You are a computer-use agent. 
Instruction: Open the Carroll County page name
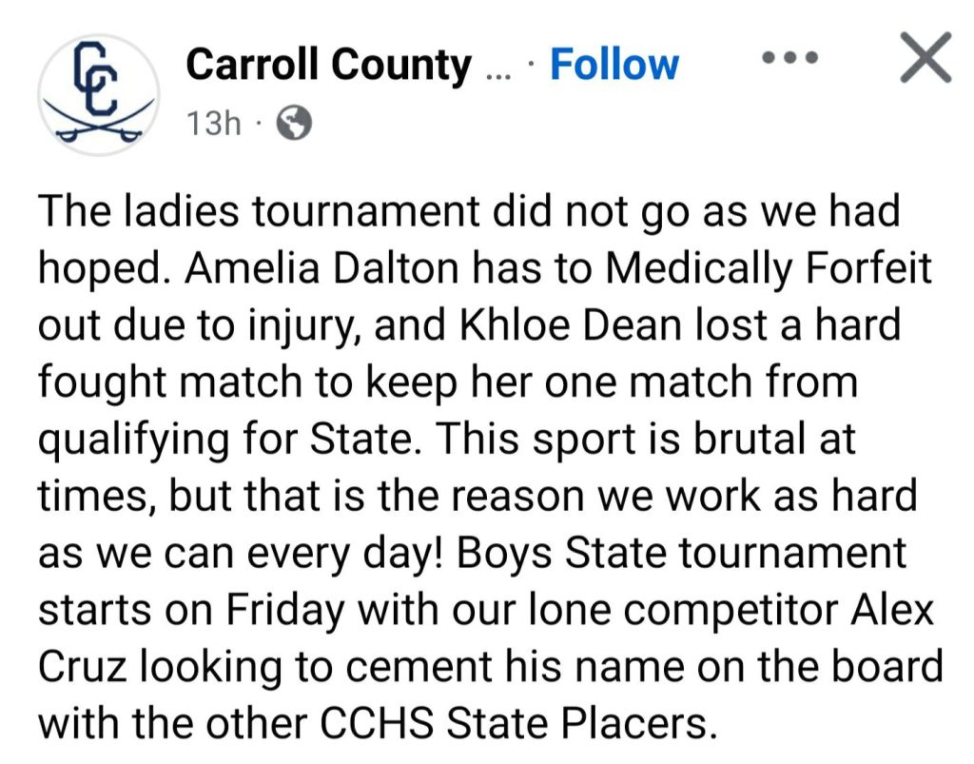(328, 65)
